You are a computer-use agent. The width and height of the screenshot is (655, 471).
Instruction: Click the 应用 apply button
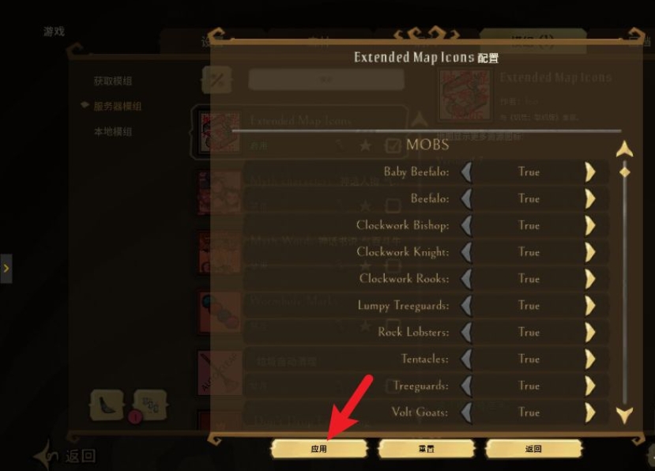pyautogui.click(x=319, y=449)
